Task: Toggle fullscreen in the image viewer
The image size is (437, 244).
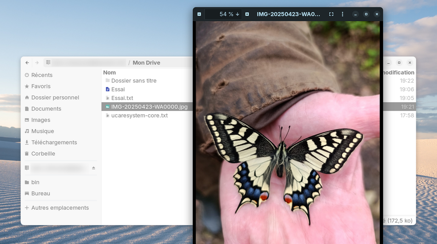Action: [x=331, y=14]
